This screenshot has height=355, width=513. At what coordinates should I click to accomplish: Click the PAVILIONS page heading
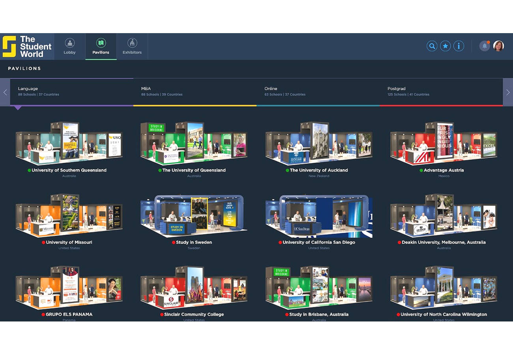tap(24, 69)
